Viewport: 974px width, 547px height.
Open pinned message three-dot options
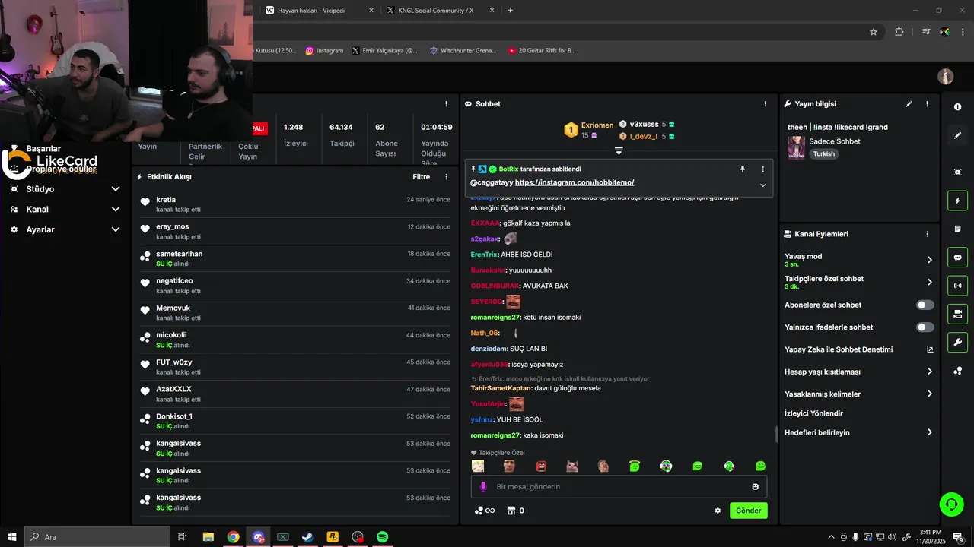[x=762, y=169]
